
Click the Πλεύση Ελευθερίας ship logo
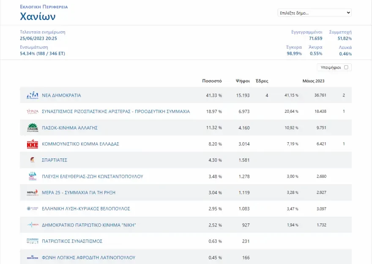[x=33, y=176]
